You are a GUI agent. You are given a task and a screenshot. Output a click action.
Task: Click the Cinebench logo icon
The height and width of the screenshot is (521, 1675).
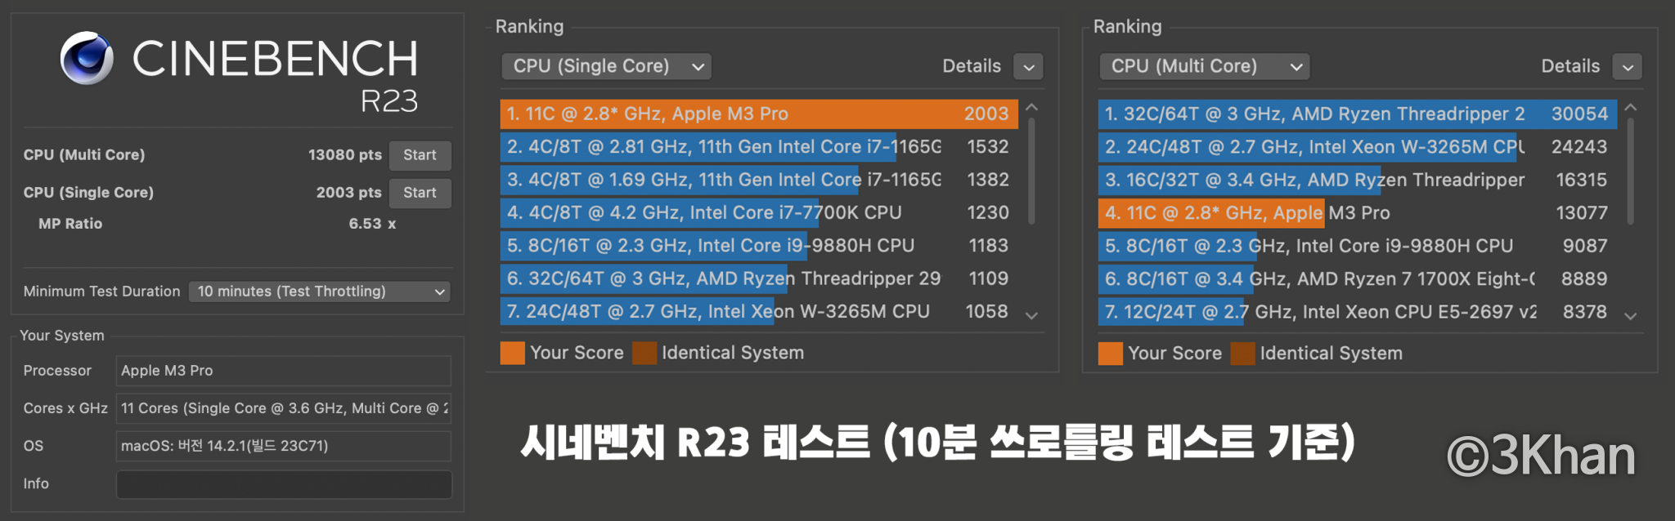(x=87, y=58)
